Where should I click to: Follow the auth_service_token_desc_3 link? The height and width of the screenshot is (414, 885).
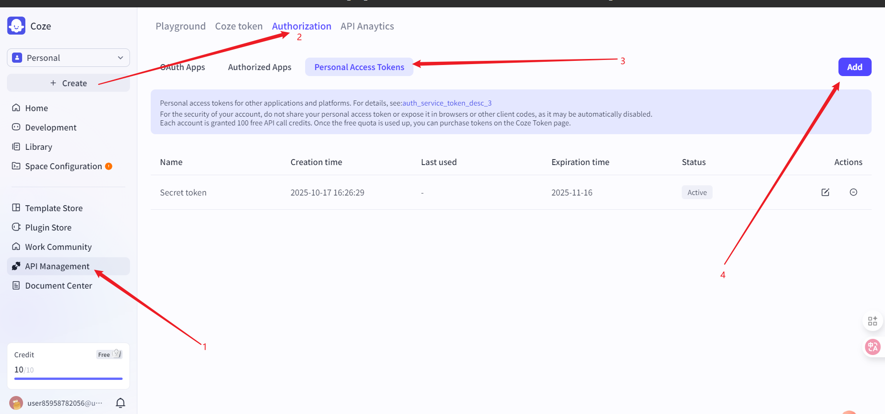point(447,103)
